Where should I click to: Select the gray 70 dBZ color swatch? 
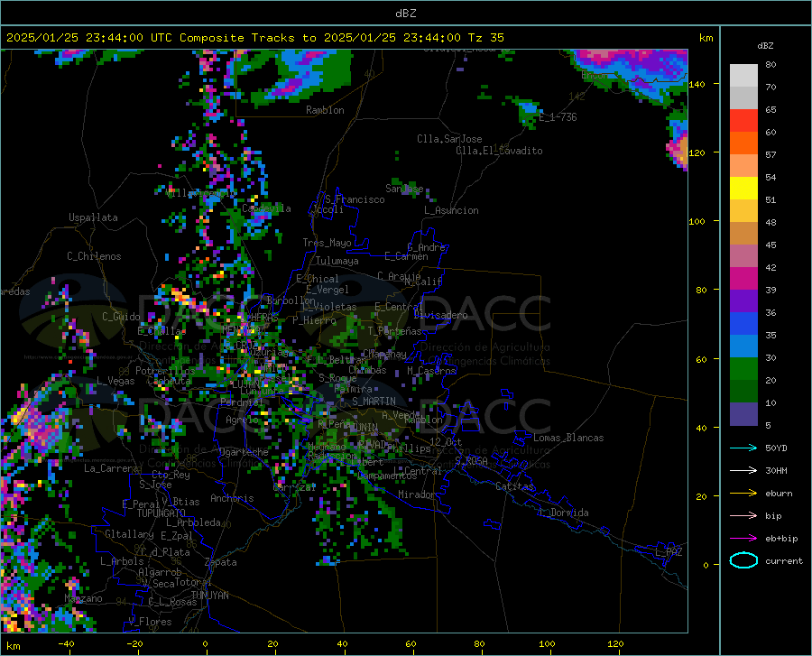743,98
